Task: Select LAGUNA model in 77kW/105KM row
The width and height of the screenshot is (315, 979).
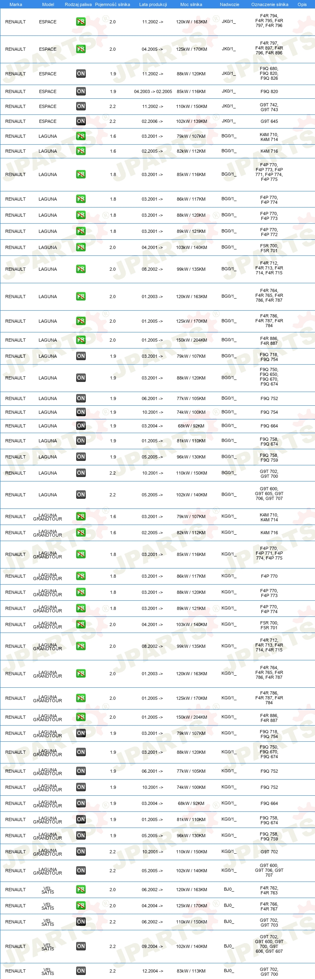Action: coord(48,398)
